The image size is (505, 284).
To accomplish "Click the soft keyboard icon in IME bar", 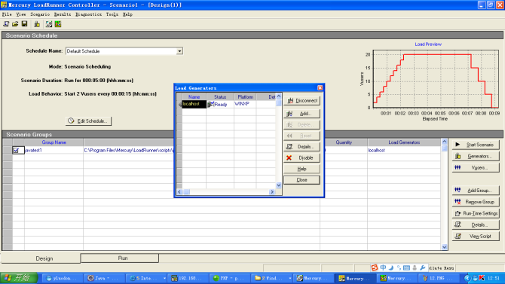I will coord(406,267).
